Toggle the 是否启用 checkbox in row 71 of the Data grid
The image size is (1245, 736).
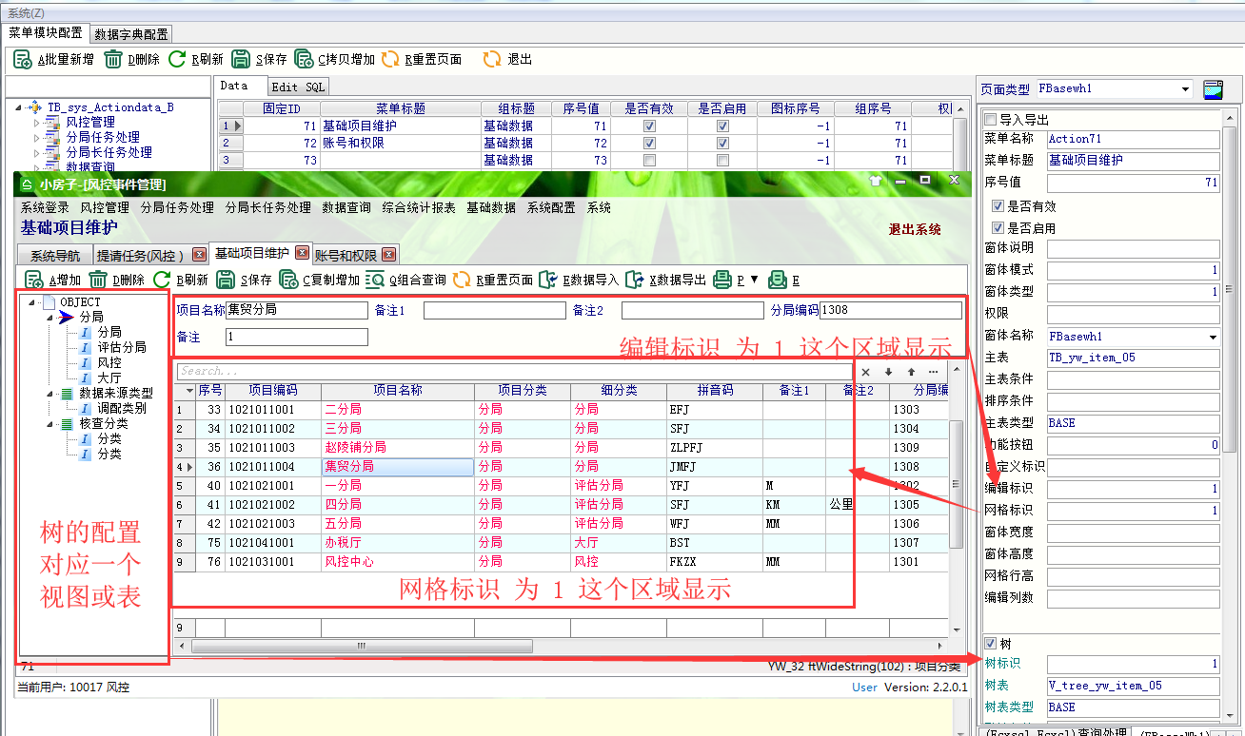(x=723, y=126)
